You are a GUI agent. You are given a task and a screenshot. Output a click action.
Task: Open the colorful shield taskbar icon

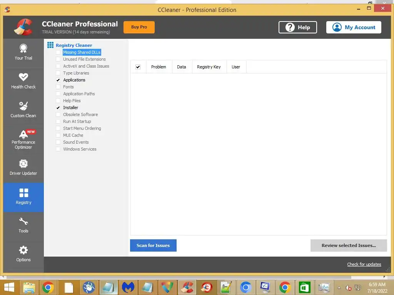pyautogui.click(x=167, y=287)
